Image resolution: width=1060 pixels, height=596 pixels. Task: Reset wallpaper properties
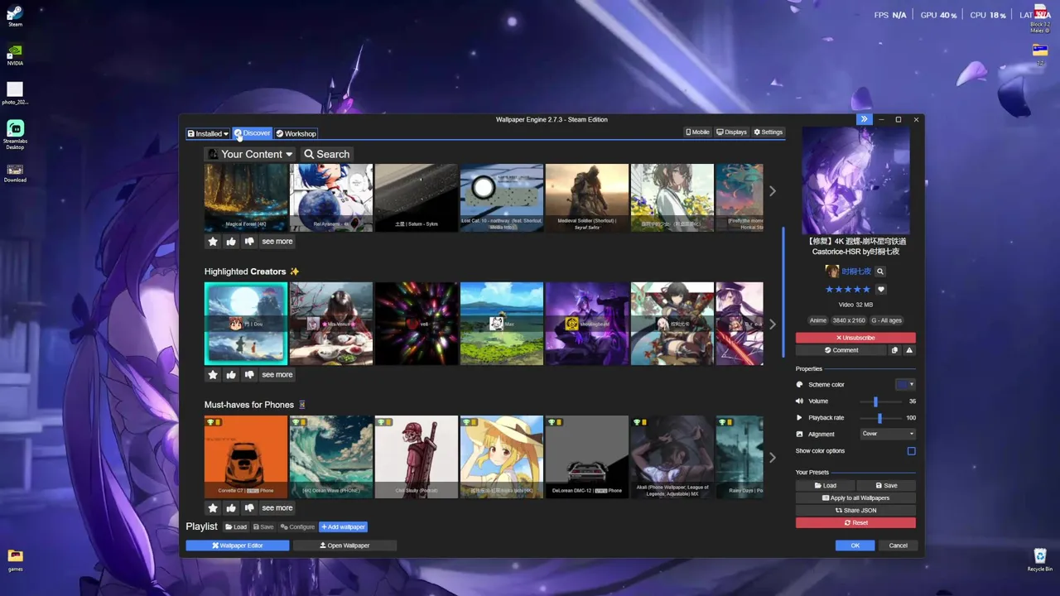855,523
